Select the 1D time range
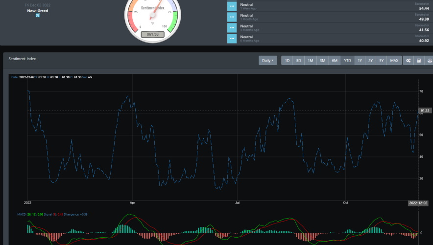The height and width of the screenshot is (245, 433). (x=287, y=61)
